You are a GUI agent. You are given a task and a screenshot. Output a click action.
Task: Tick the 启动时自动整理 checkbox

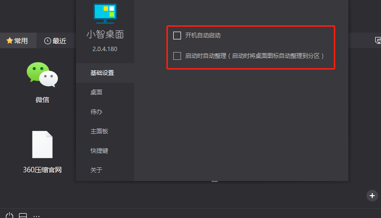pos(177,56)
